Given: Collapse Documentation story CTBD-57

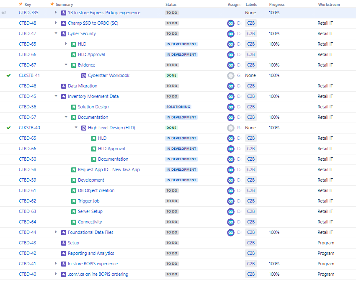Looking at the screenshot, I should [66, 117].
